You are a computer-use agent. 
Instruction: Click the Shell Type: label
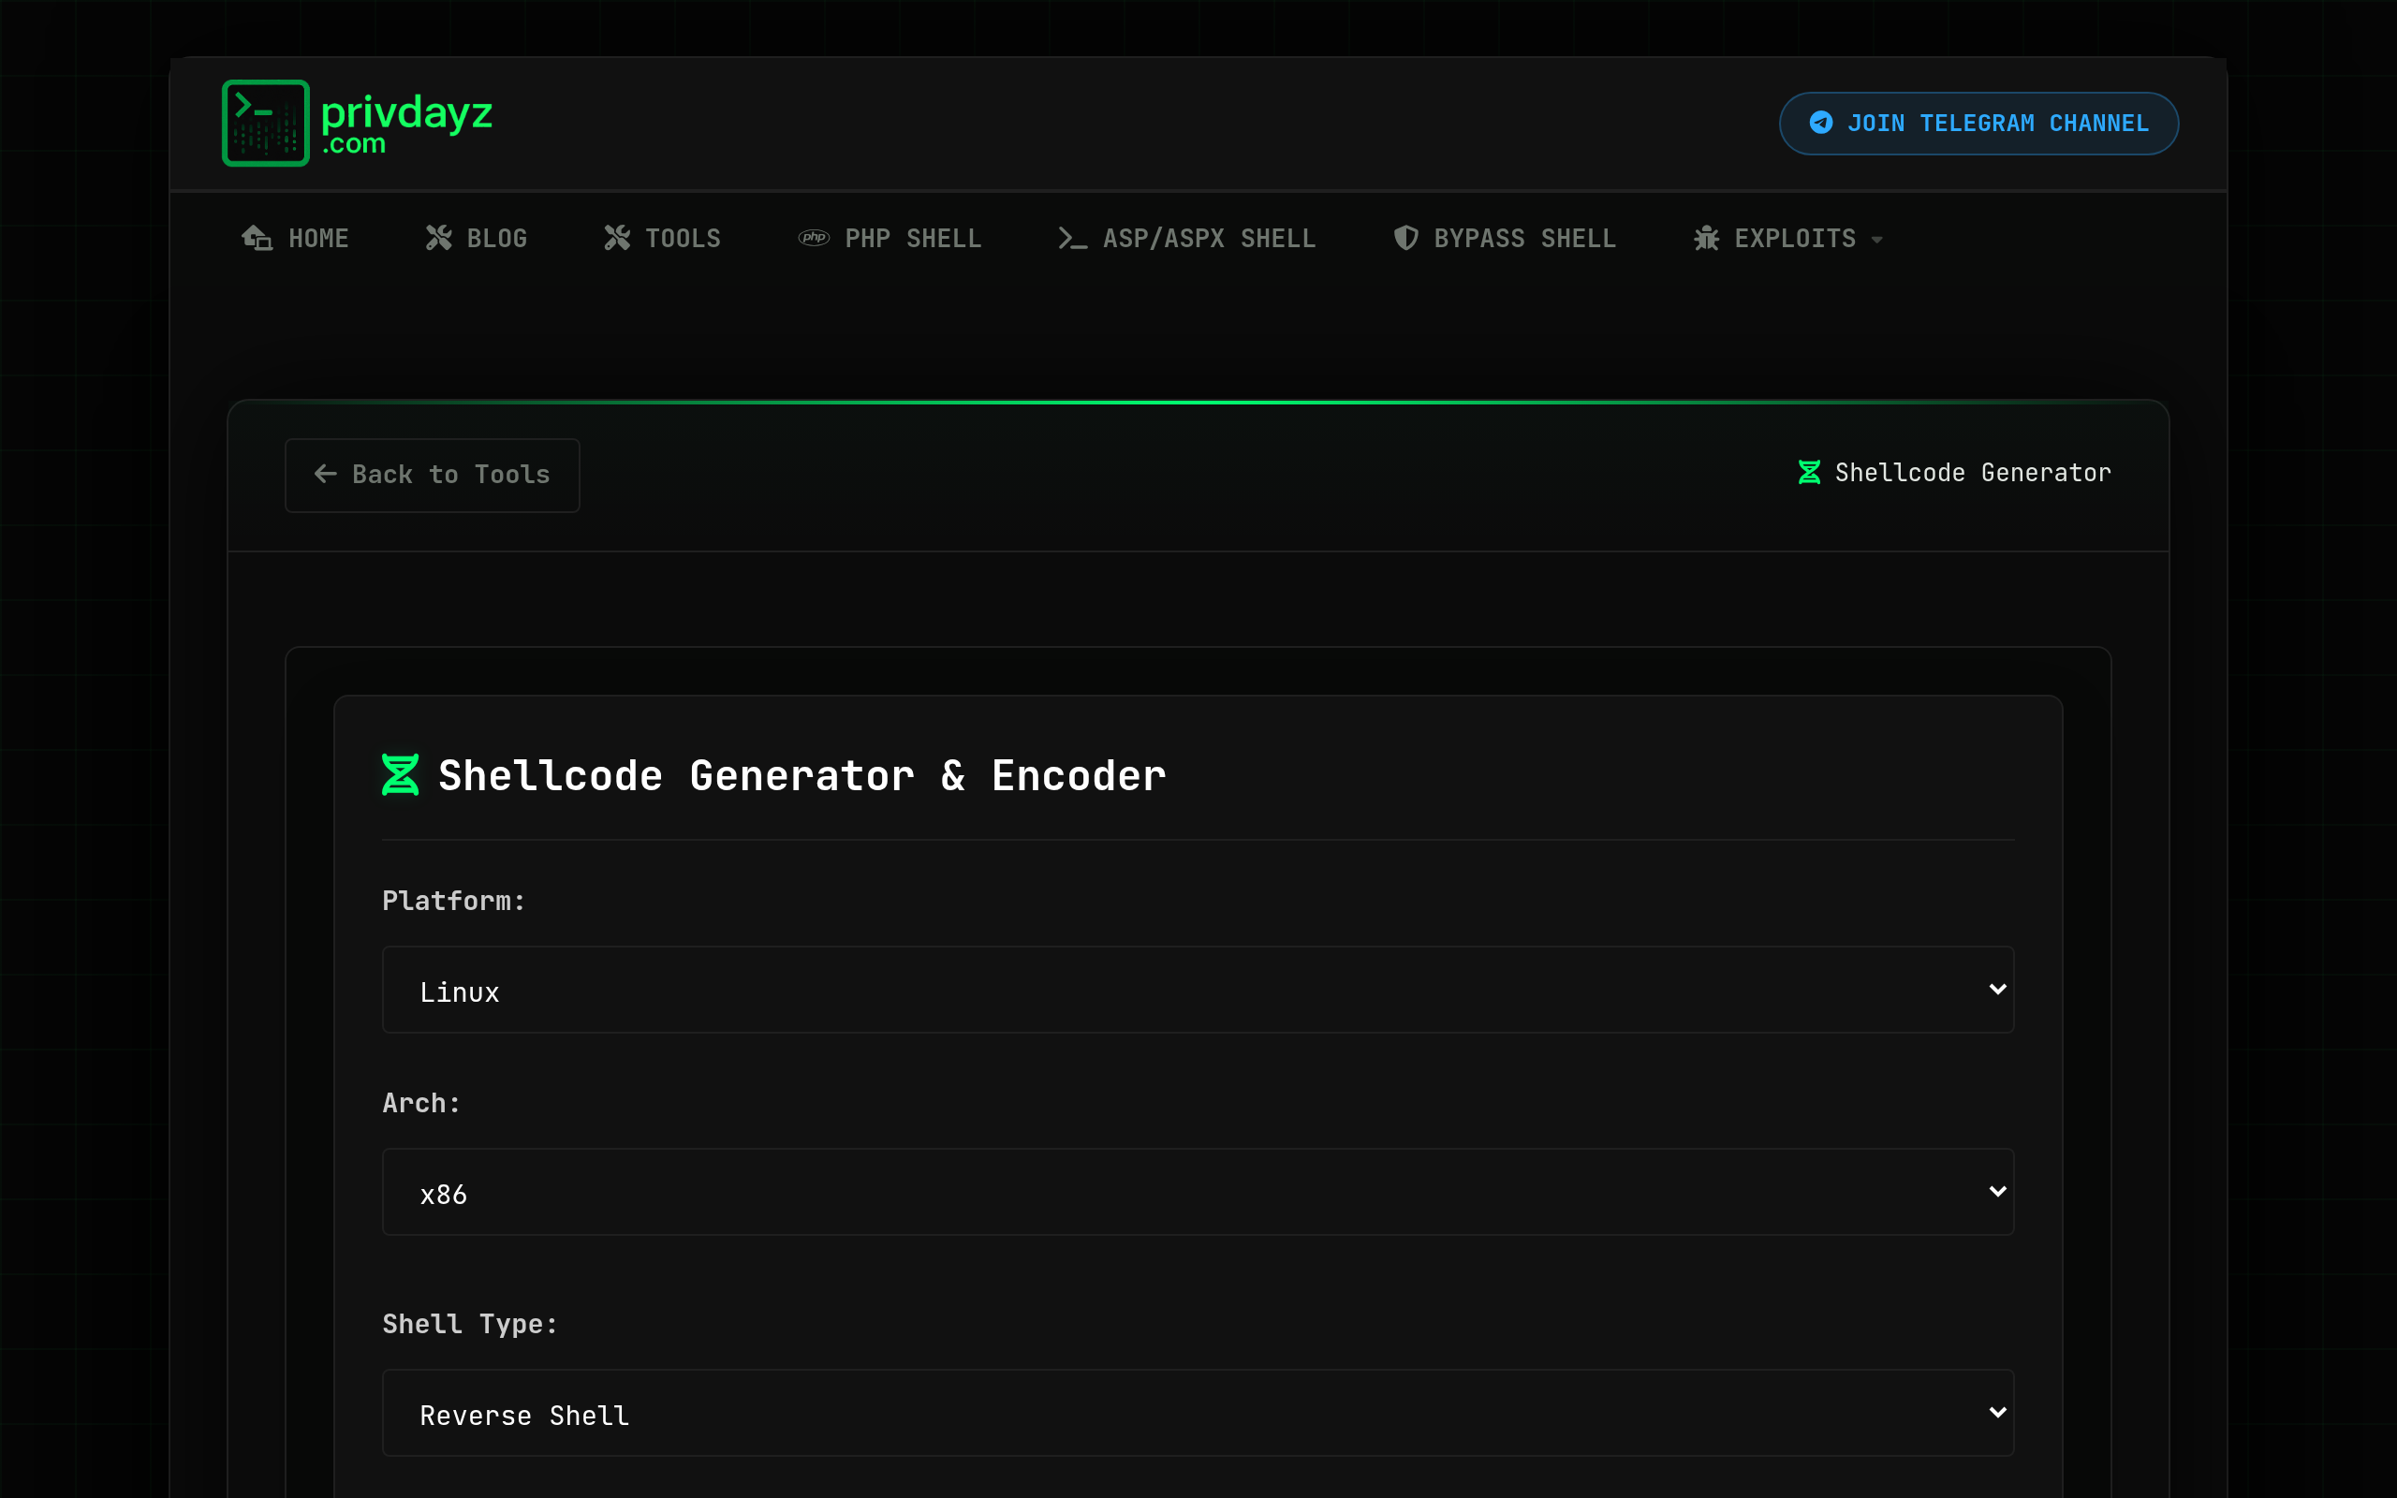(x=469, y=1324)
